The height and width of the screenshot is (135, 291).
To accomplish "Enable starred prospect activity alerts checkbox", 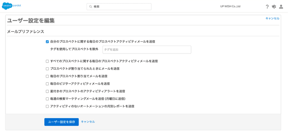I will pos(47,91).
